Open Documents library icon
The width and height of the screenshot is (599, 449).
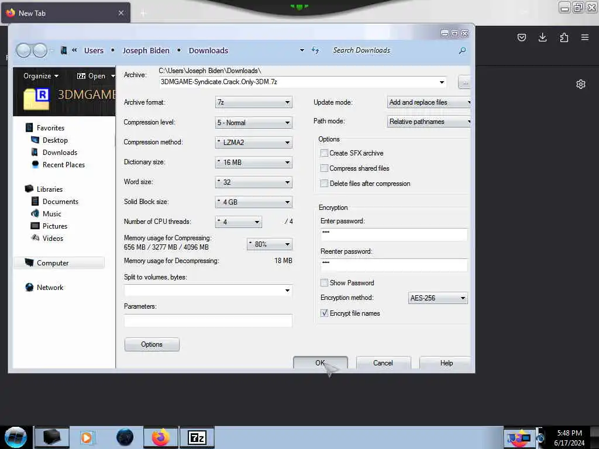point(35,201)
